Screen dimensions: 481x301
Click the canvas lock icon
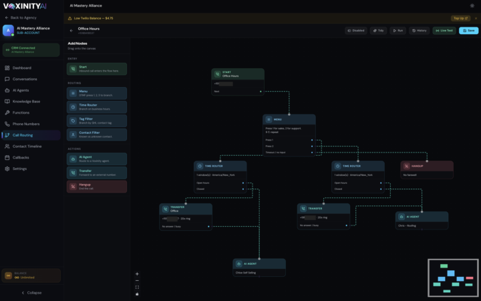click(137, 294)
